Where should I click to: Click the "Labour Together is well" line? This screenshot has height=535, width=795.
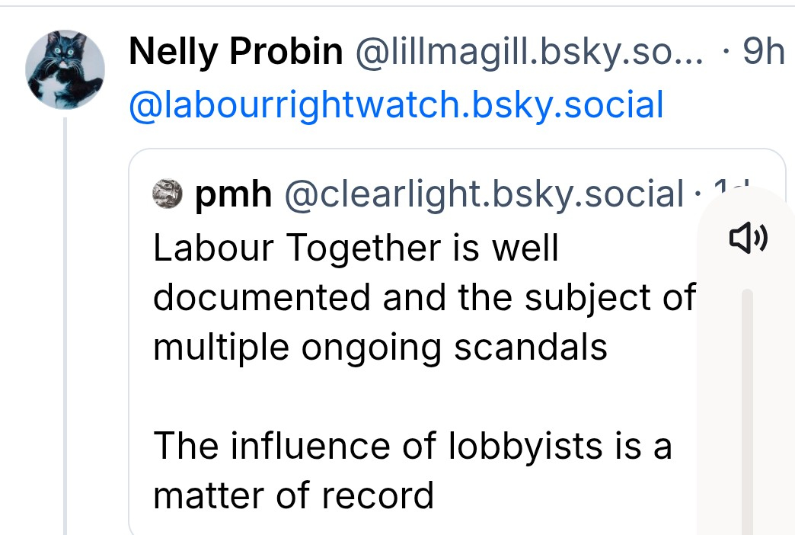point(356,248)
